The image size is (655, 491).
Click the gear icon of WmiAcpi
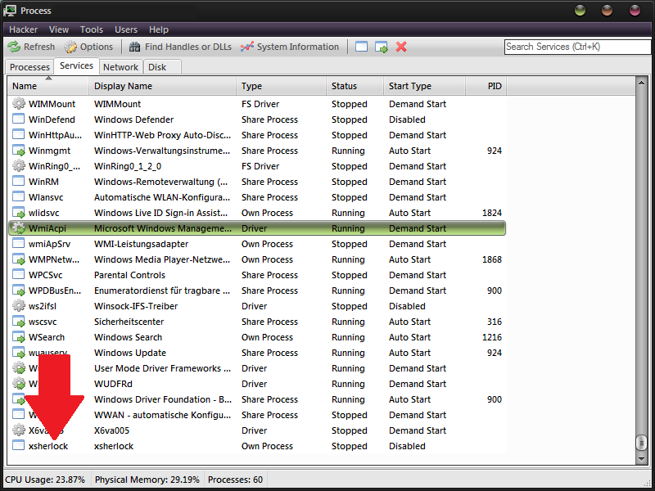pyautogui.click(x=18, y=228)
